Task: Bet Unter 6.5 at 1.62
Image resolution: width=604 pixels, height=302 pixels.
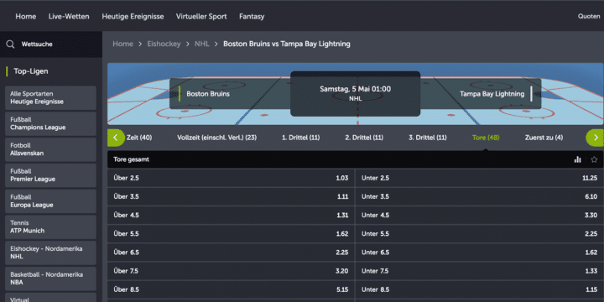Action: 479,253
